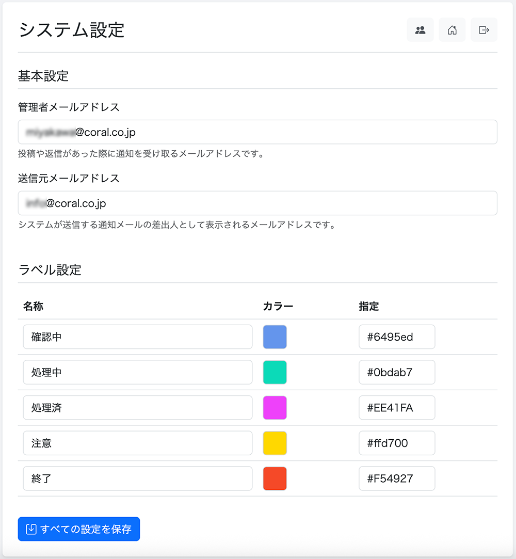The image size is (516, 559).
Task: Go to home via house icon
Action: tap(452, 30)
